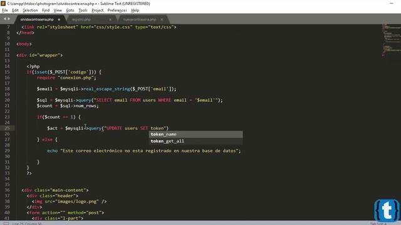This screenshot has height=225, width=401.
Task: Click unsaved dot on olvidocontrasena.php tab
Action: [x=59, y=19]
